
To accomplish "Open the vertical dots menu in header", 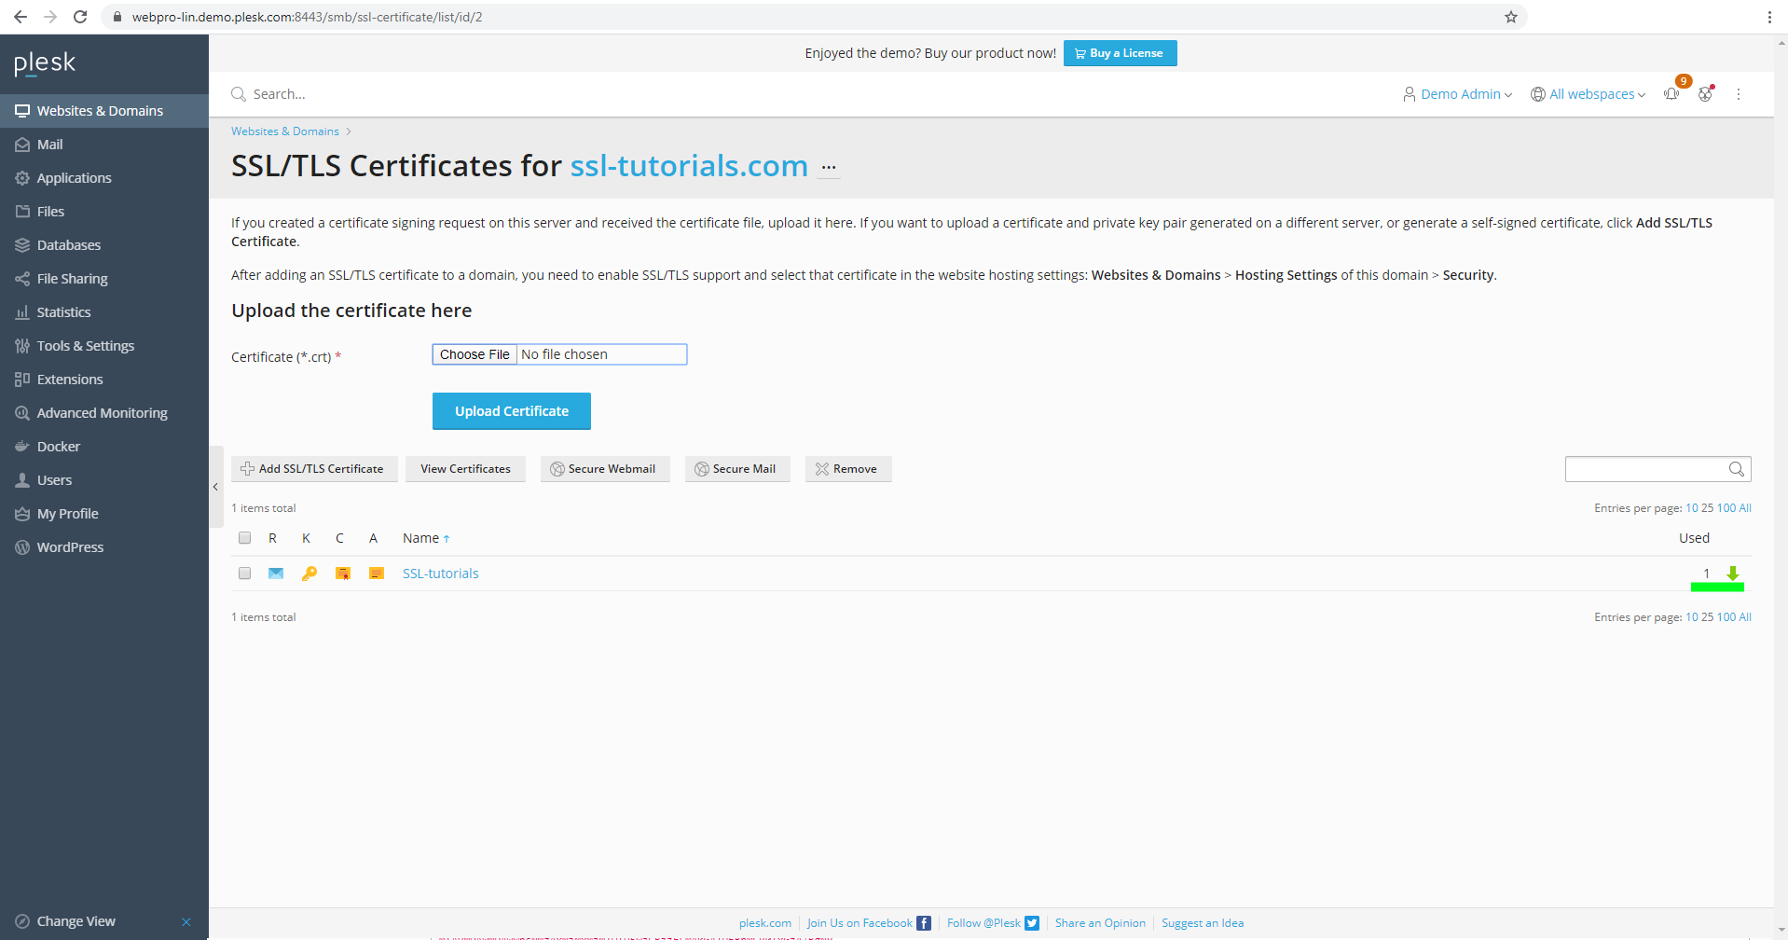I will click(1739, 94).
